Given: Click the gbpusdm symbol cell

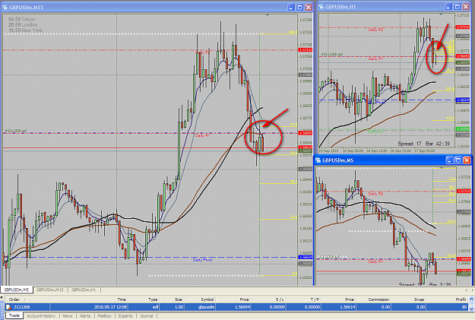Looking at the screenshot, I should coord(207,307).
